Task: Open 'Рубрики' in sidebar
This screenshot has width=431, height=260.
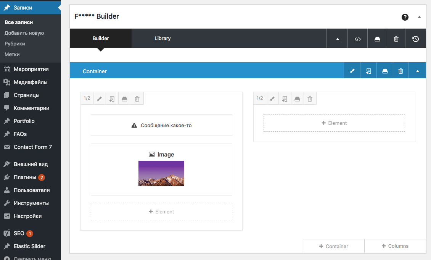Action: [x=15, y=44]
